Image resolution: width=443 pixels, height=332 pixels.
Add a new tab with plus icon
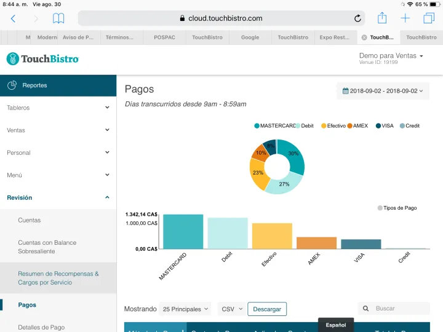pyautogui.click(x=405, y=18)
